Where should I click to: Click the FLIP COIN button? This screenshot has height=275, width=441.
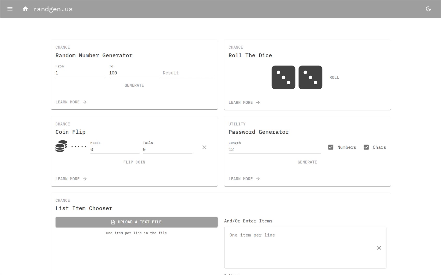pos(134,162)
